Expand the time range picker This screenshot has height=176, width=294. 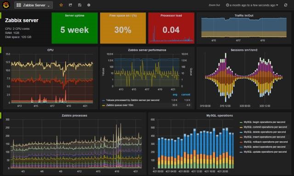(252, 5)
